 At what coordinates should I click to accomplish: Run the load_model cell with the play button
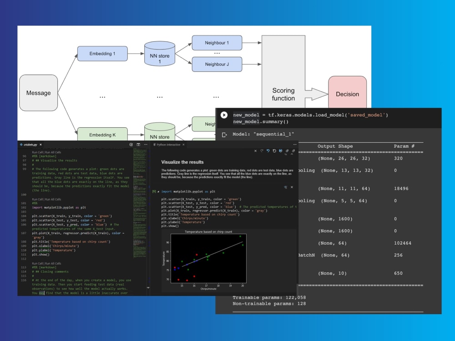[x=224, y=115]
